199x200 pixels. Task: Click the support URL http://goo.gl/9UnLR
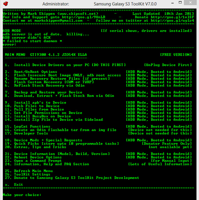coord(84,17)
